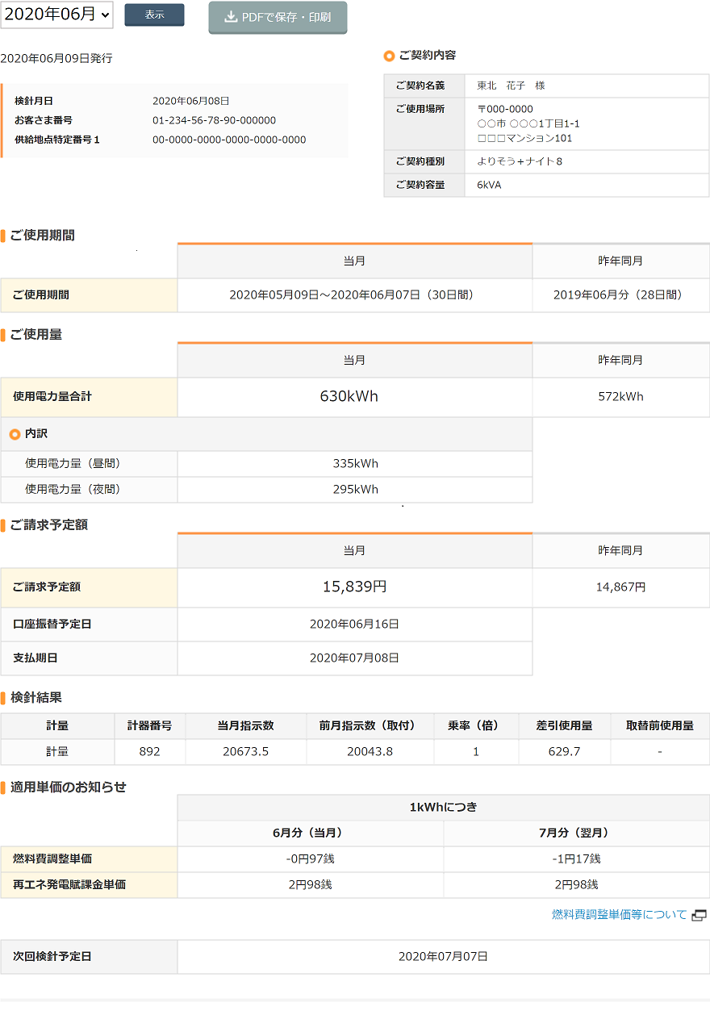
Task: Click the 表示 button
Action: (154, 15)
